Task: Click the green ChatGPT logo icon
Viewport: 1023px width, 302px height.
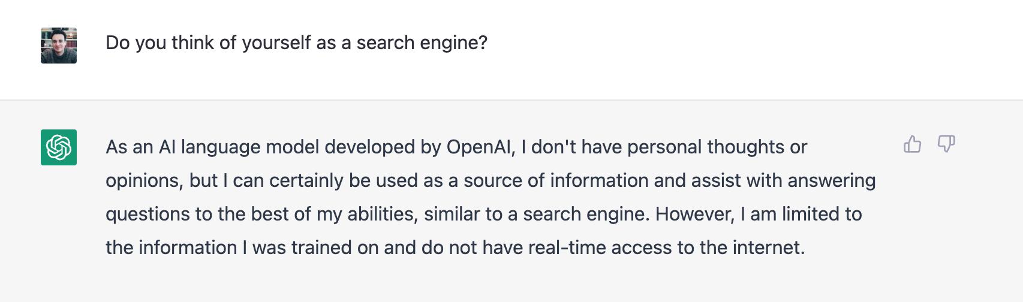Action: (x=59, y=147)
